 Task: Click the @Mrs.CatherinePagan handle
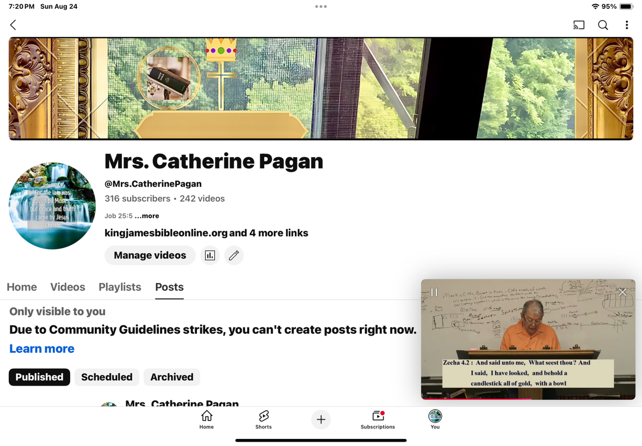[153, 184]
